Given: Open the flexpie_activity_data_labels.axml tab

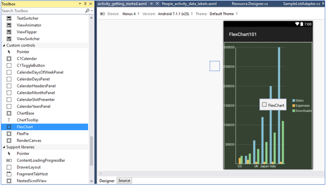Looking at the screenshot, I should tap(189, 4).
